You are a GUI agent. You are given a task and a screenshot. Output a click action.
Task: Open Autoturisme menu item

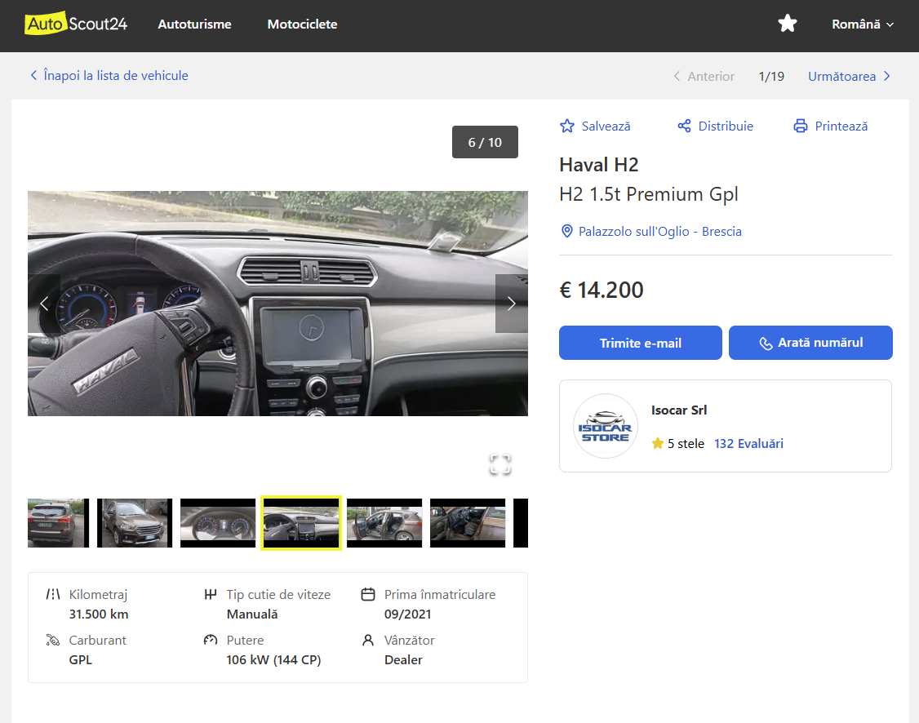(194, 24)
